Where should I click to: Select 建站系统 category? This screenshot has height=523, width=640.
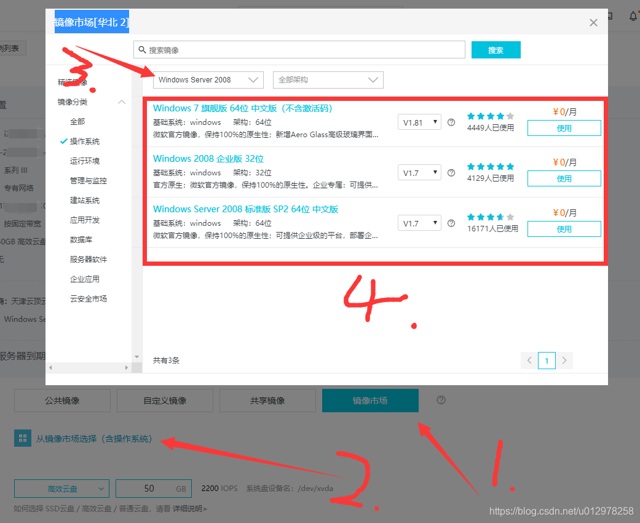tap(84, 200)
